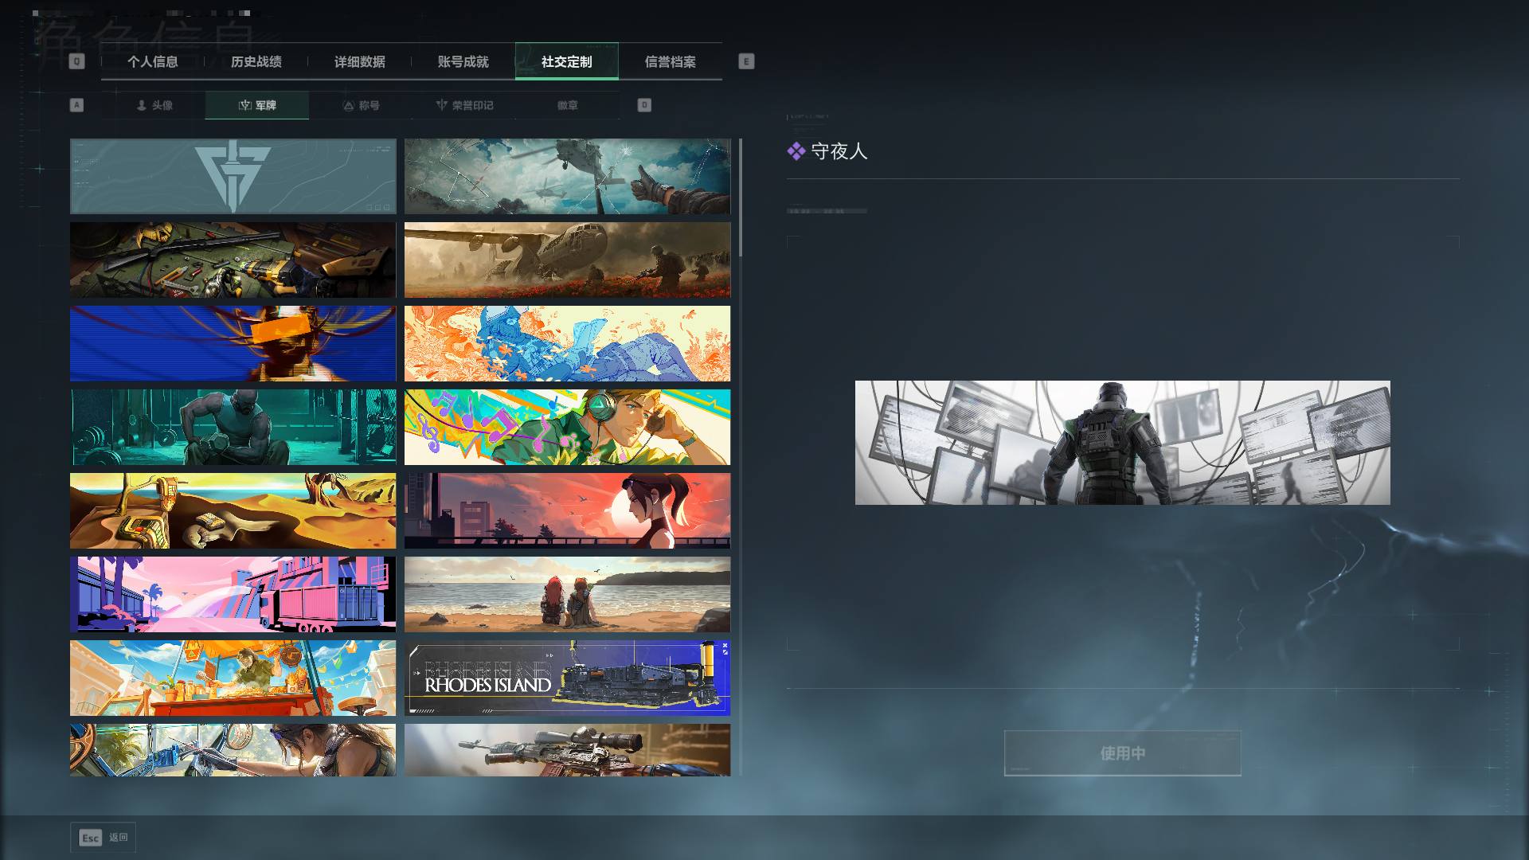1529x860 pixels.
Task: Select the helicopter thumbs-up card
Action: tap(567, 176)
